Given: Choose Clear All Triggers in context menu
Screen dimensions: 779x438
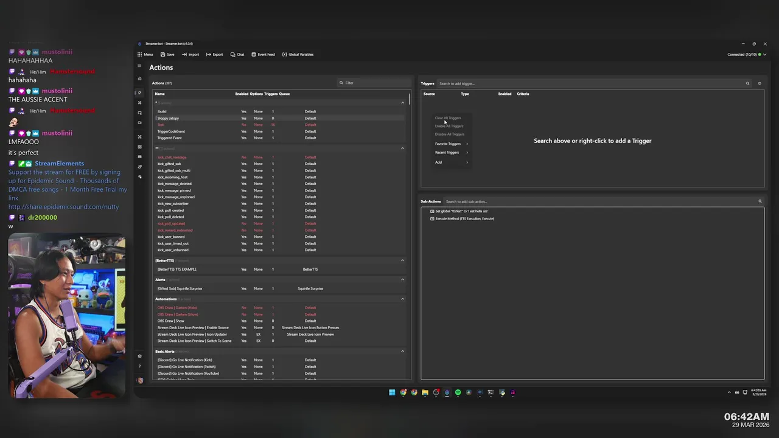Looking at the screenshot, I should (x=448, y=118).
